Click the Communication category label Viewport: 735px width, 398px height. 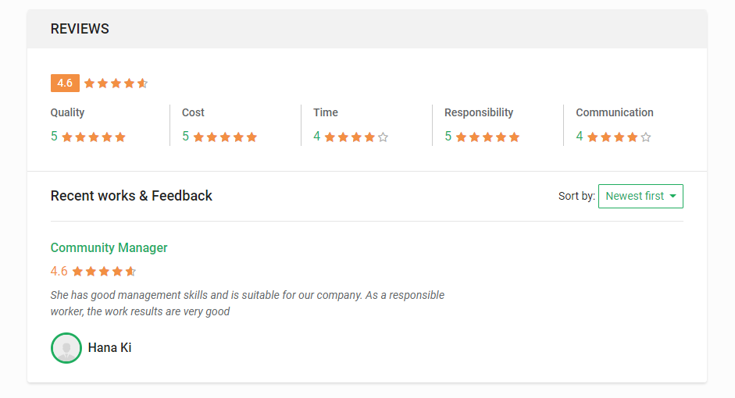point(614,112)
